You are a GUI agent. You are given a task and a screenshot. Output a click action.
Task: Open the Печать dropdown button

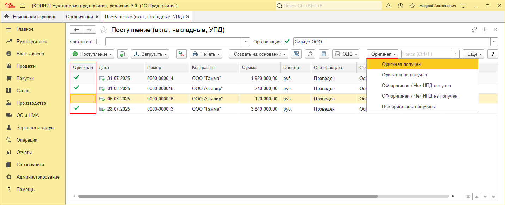(x=206, y=54)
